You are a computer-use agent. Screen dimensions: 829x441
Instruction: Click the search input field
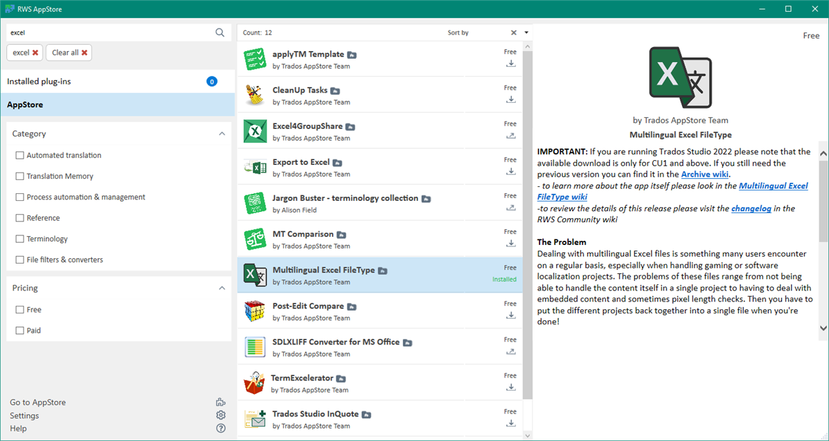click(111, 32)
